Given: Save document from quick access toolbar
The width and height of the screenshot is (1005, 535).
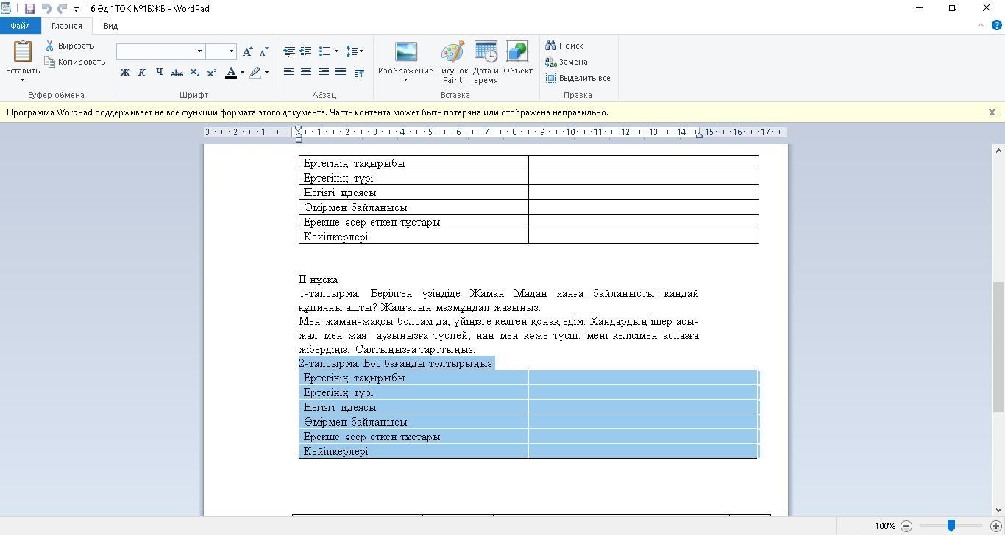Looking at the screenshot, I should coord(30,9).
